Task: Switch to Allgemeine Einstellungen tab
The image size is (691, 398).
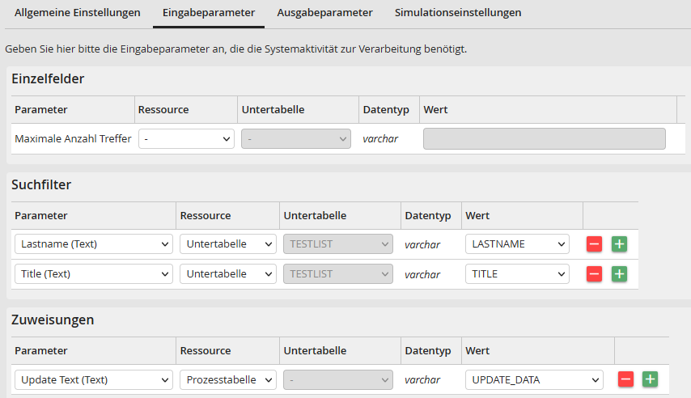Action: tap(78, 13)
